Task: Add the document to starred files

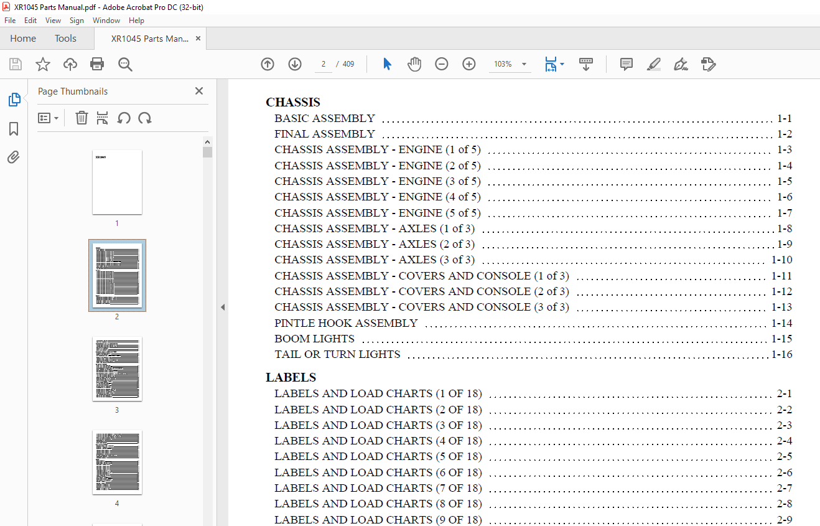Action: (x=42, y=64)
